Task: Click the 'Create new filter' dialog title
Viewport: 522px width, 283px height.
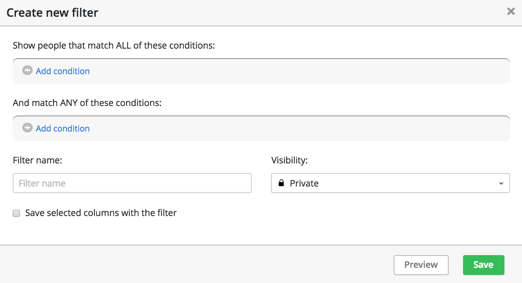Action: pyautogui.click(x=52, y=13)
